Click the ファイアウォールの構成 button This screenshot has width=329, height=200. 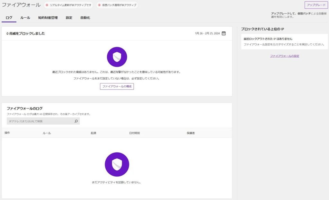coord(117,86)
